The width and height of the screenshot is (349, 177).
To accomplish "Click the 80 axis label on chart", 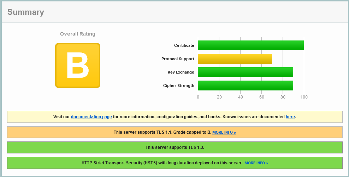I will tap(283, 97).
